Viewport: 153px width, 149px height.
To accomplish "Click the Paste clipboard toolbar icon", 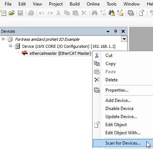I will pyautogui.click(x=76, y=13).
